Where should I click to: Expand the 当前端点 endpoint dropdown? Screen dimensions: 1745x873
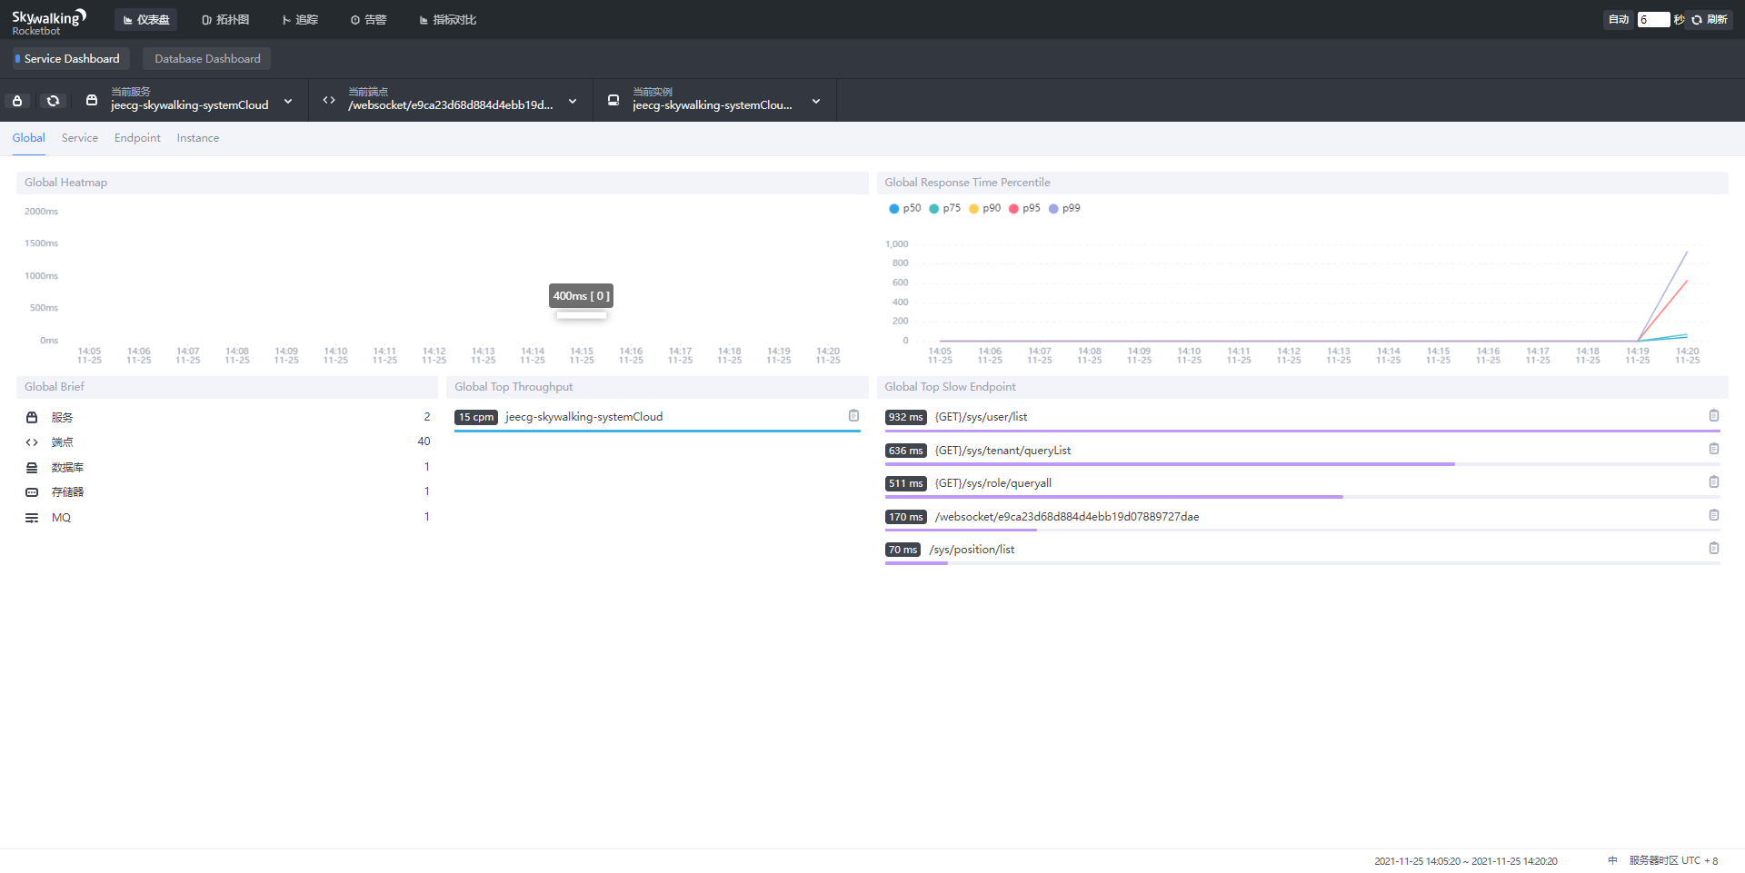[573, 101]
